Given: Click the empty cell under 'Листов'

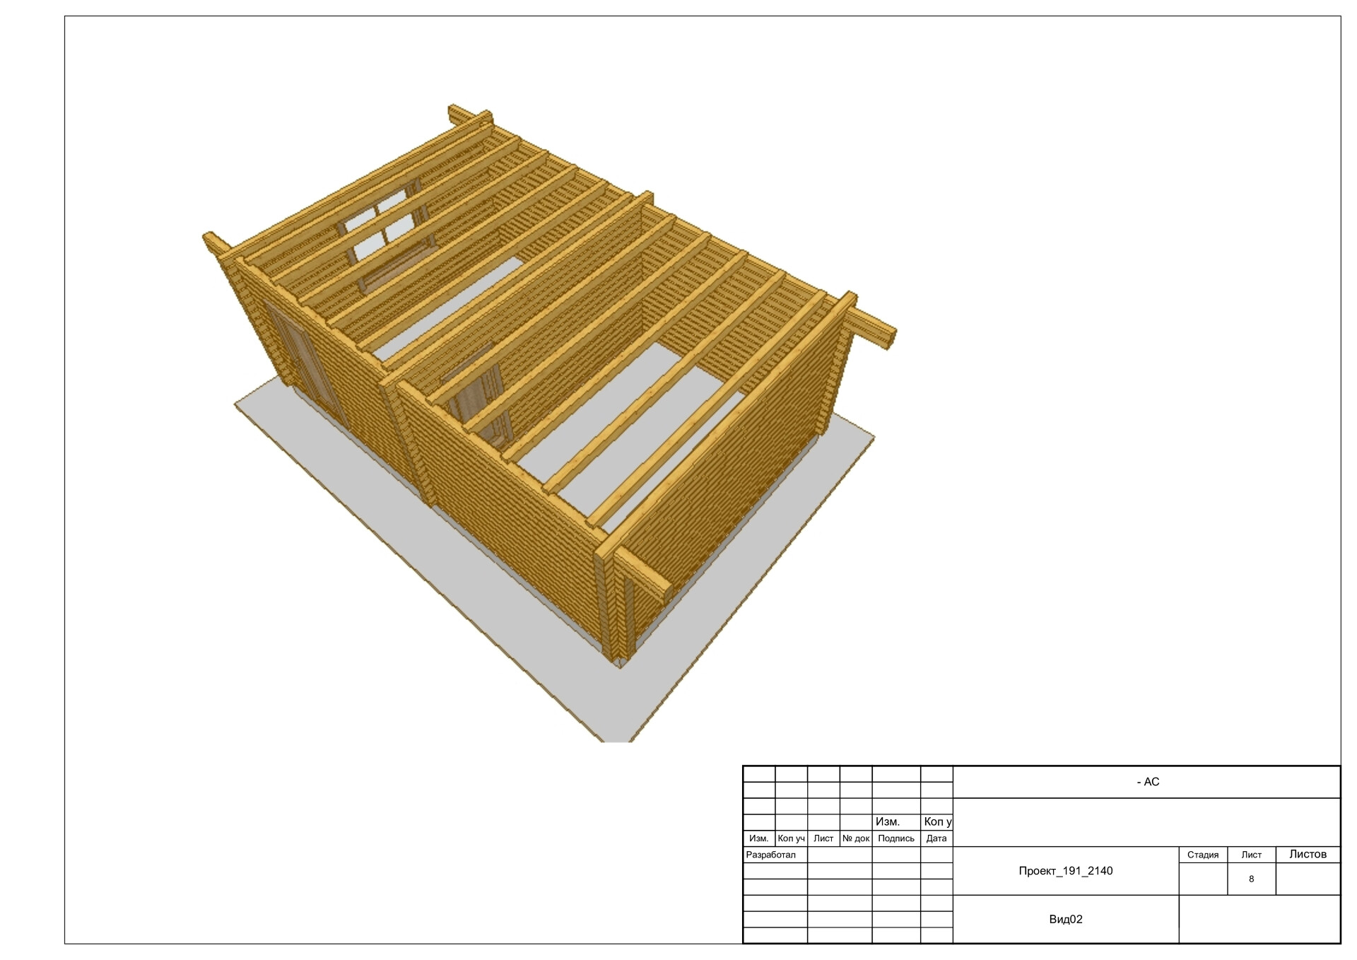Looking at the screenshot, I should pos(1308,879).
